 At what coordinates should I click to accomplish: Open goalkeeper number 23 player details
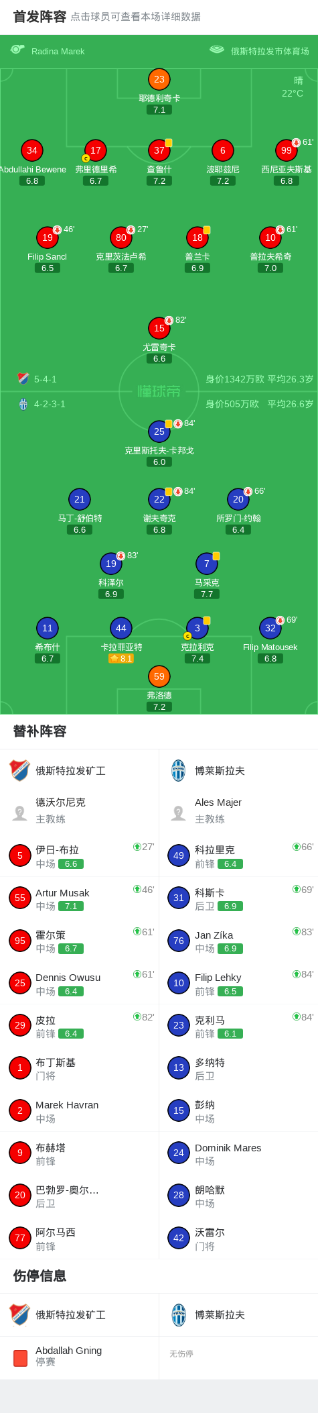[159, 79]
